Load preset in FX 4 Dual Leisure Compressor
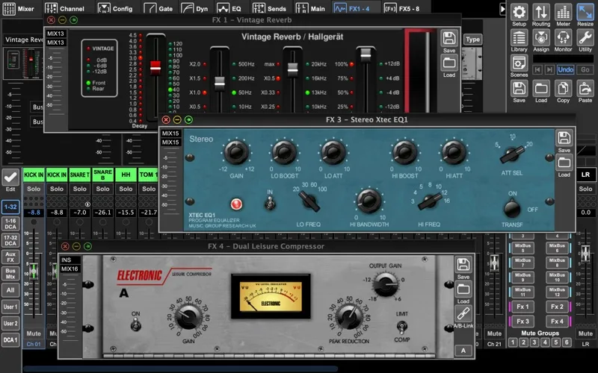Screen dimensions: 598x373 click(463, 289)
